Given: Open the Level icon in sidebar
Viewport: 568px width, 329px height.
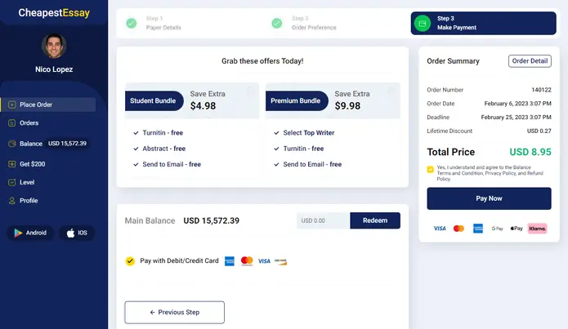Looking at the screenshot, I should tap(12, 182).
